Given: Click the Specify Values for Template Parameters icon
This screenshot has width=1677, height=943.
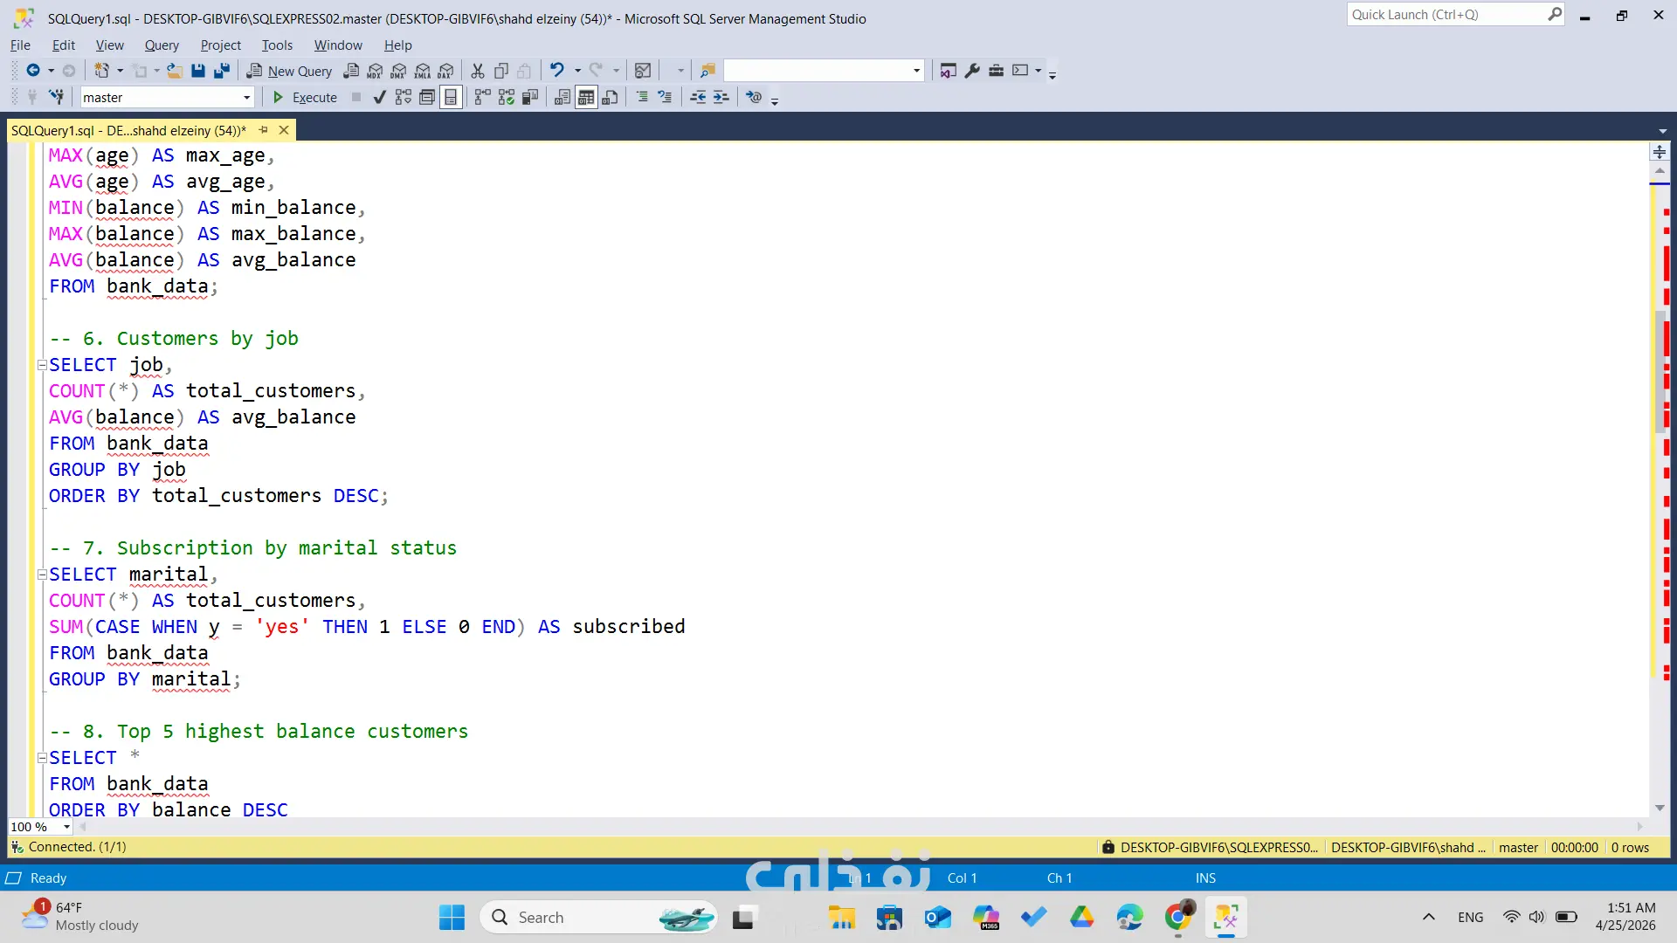Looking at the screenshot, I should coord(754,97).
